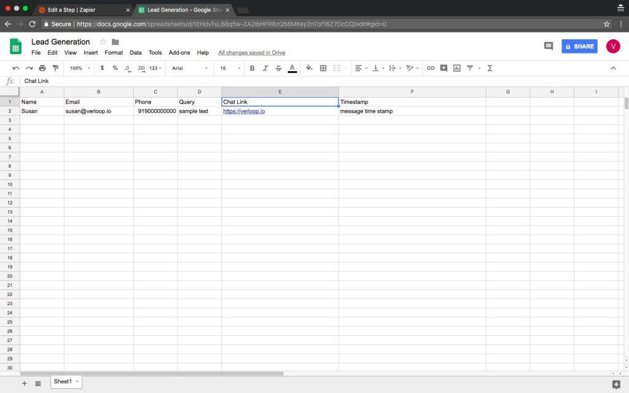Image resolution: width=629 pixels, height=393 pixels.
Task: Bookmark this page with star
Action: [x=606, y=24]
